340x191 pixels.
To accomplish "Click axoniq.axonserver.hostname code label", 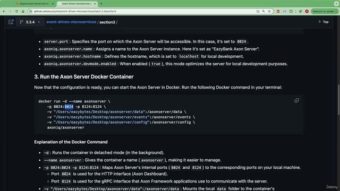I will [x=72, y=56].
